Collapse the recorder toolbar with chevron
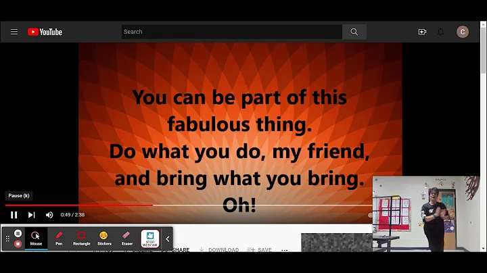 [x=168, y=239]
